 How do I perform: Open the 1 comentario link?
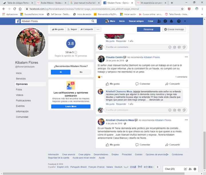click(181, 77)
